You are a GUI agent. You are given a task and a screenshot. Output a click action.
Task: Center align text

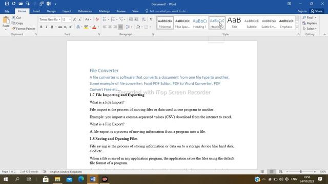coord(110,27)
